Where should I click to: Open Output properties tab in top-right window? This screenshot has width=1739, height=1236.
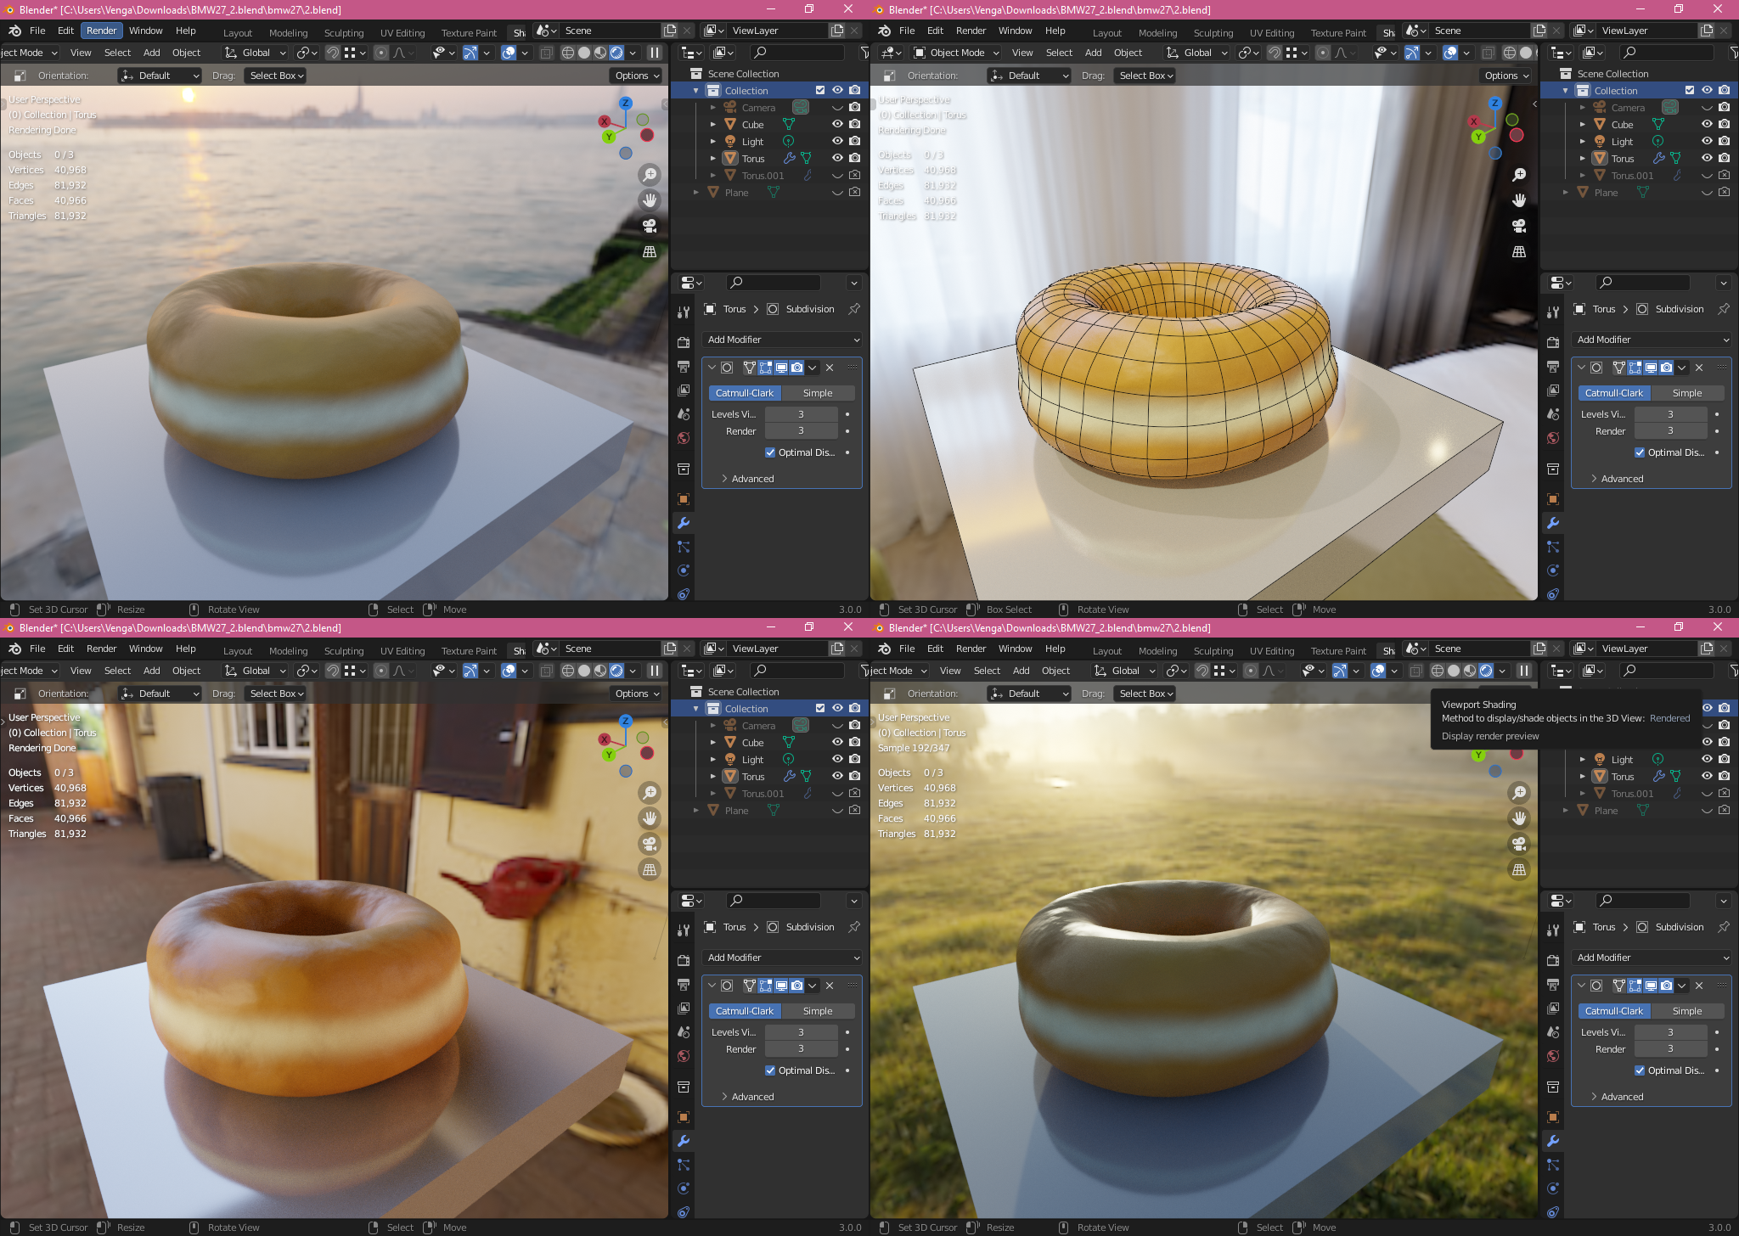1553,367
